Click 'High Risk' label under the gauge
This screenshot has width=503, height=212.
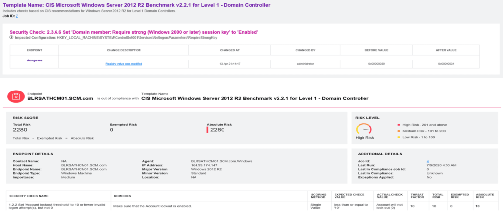pos(364,138)
